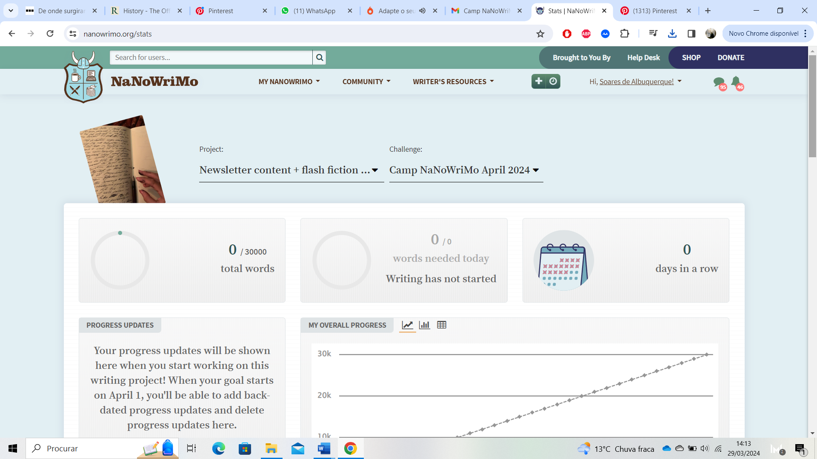The height and width of the screenshot is (459, 817).
Task: Open the media control playlist icon
Action: click(653, 34)
